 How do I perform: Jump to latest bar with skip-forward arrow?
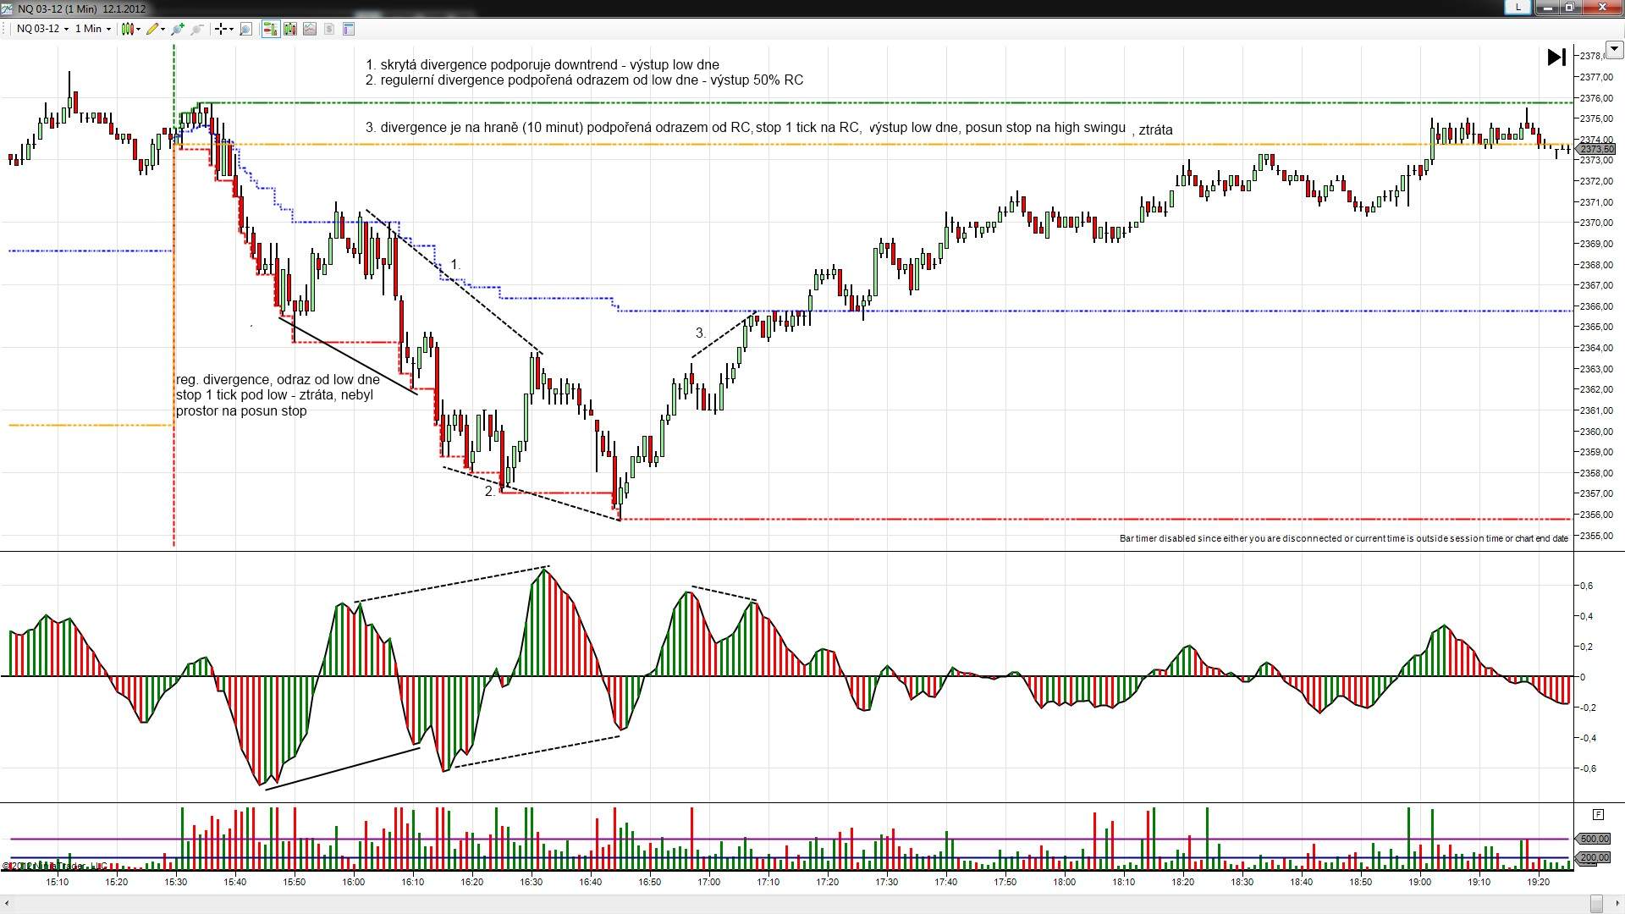click(x=1556, y=57)
